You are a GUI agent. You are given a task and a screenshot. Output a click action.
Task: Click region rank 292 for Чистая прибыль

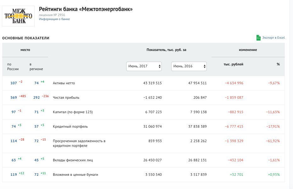tap(37, 97)
